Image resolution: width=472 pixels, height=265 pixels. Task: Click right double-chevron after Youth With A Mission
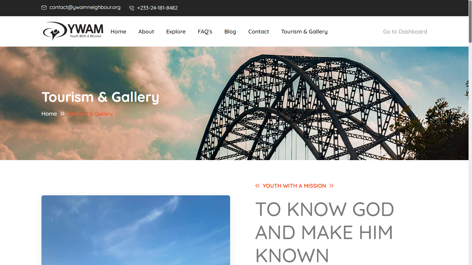click(331, 186)
